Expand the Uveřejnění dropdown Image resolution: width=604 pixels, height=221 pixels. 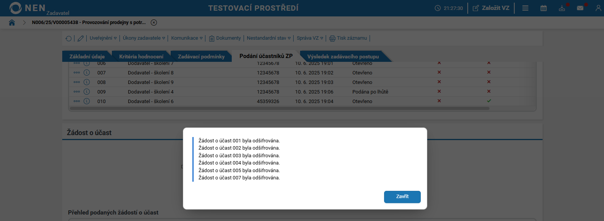coord(103,38)
